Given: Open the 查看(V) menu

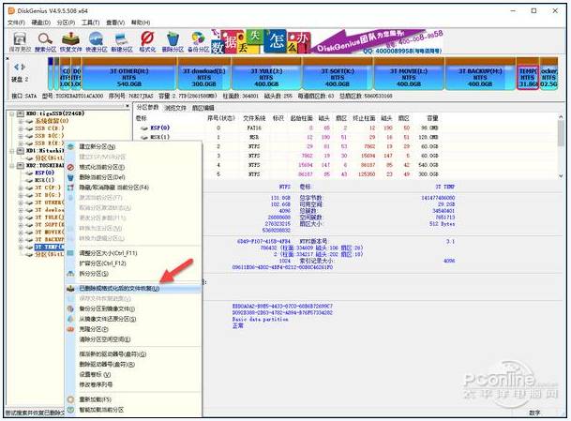Looking at the screenshot, I should 115,23.
